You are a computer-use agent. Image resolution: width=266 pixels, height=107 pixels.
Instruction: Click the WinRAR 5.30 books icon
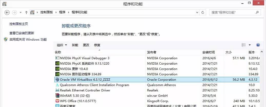(57, 96)
